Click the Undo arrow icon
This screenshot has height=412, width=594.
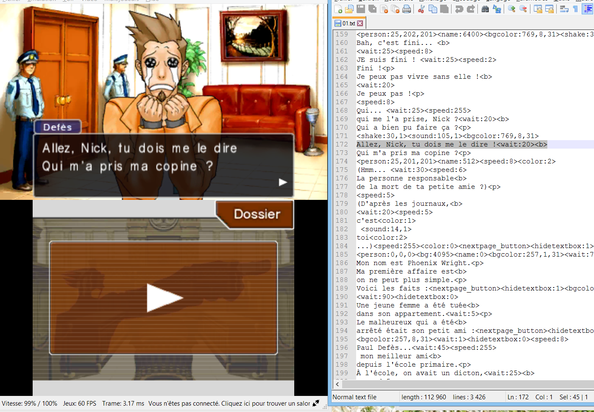click(459, 9)
